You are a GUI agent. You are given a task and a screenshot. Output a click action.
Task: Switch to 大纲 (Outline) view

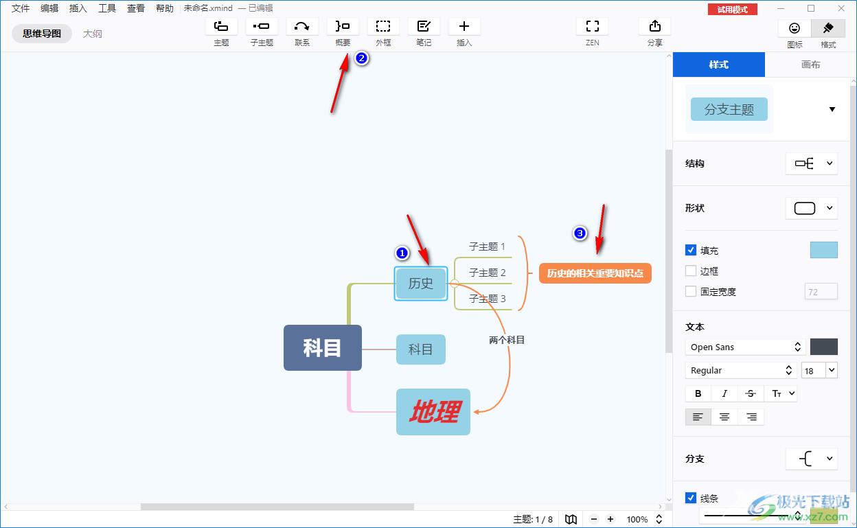(x=93, y=33)
